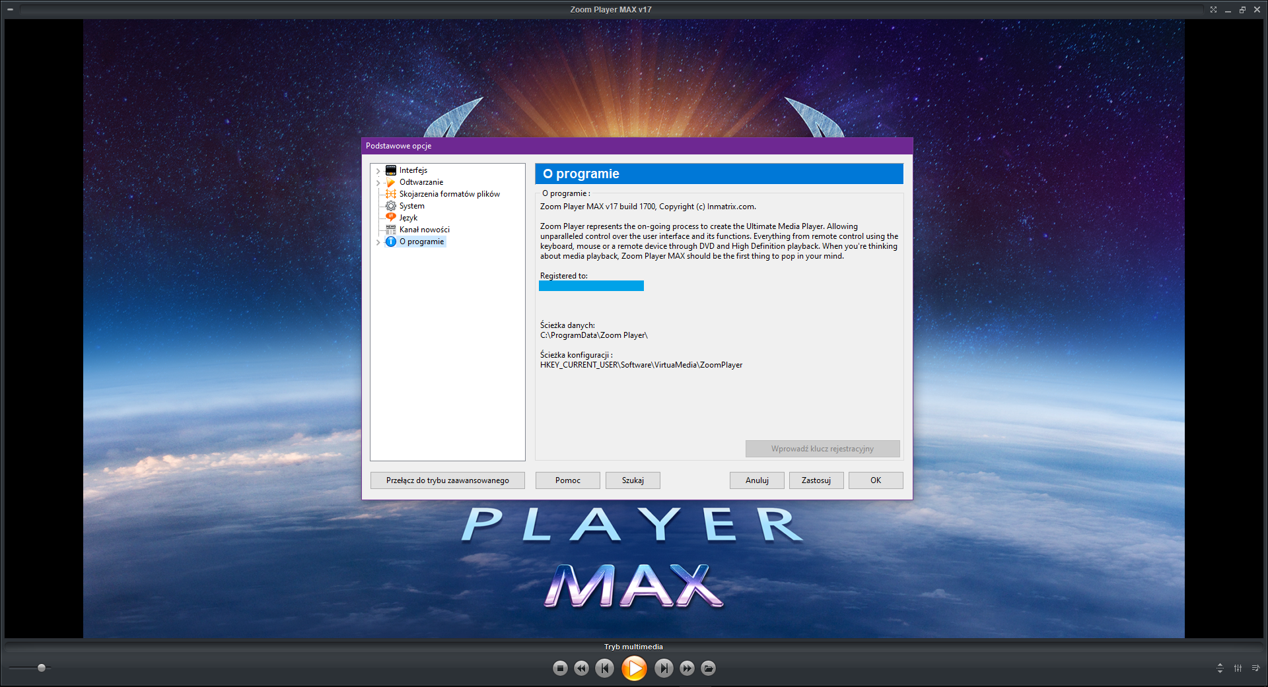Click the 'Zoom Player MAX v17' window title
The height and width of the screenshot is (687, 1268).
point(611,10)
